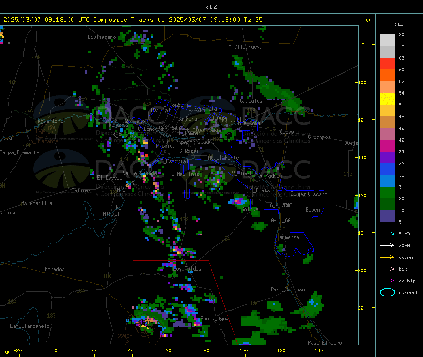The image size is (423, 357).
Task: Click the Morados map label
Action: (55, 269)
